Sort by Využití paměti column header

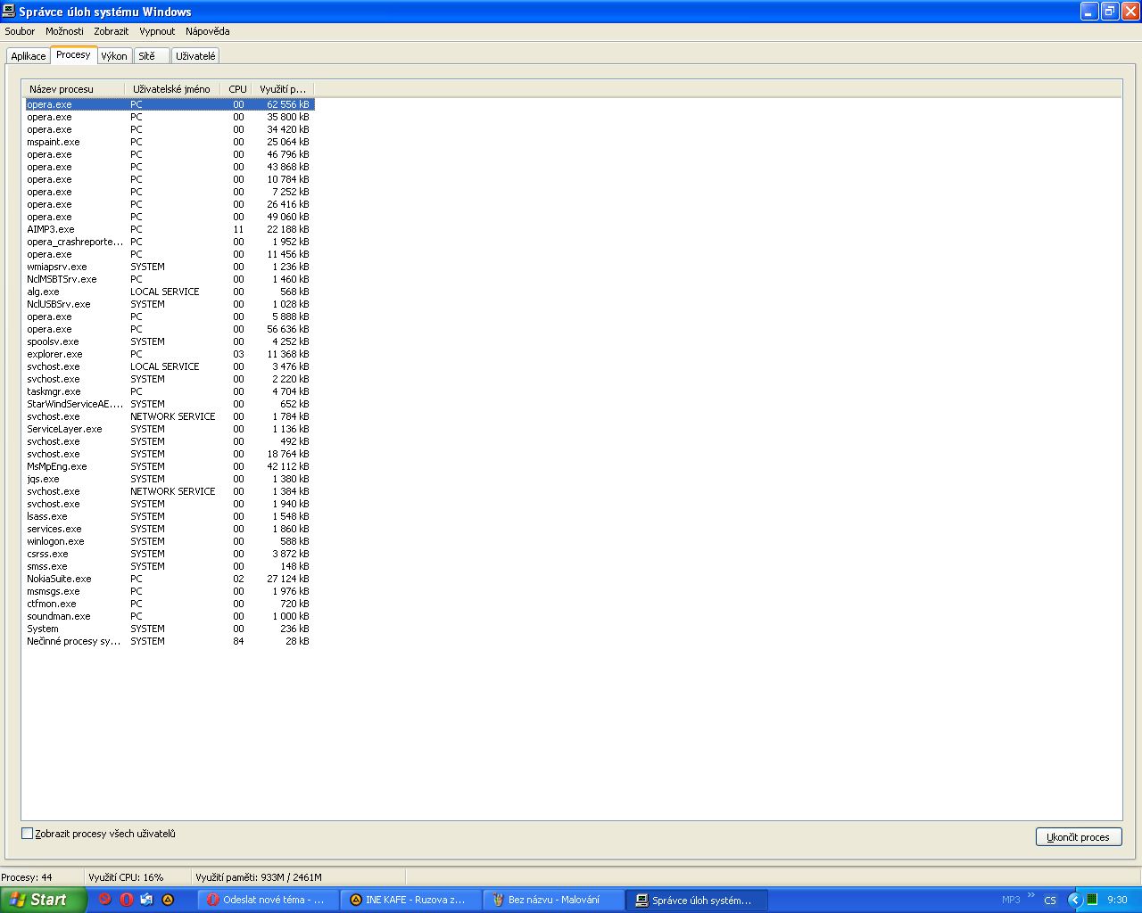[284, 89]
